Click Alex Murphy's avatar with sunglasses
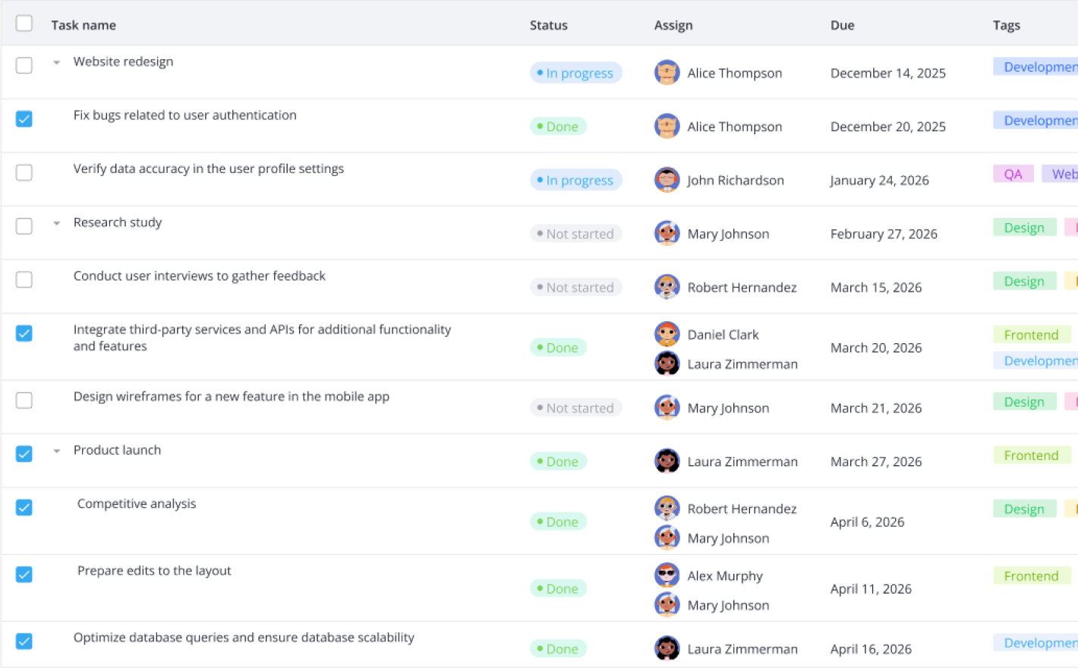Viewport: 1078px width, 668px height. point(667,575)
